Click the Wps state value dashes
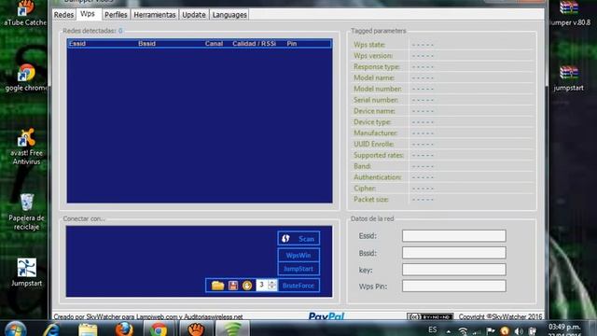 423,45
